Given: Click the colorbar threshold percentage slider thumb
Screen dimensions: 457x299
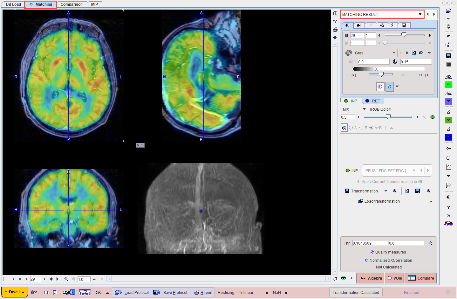Looking at the screenshot, I should pos(381,74).
